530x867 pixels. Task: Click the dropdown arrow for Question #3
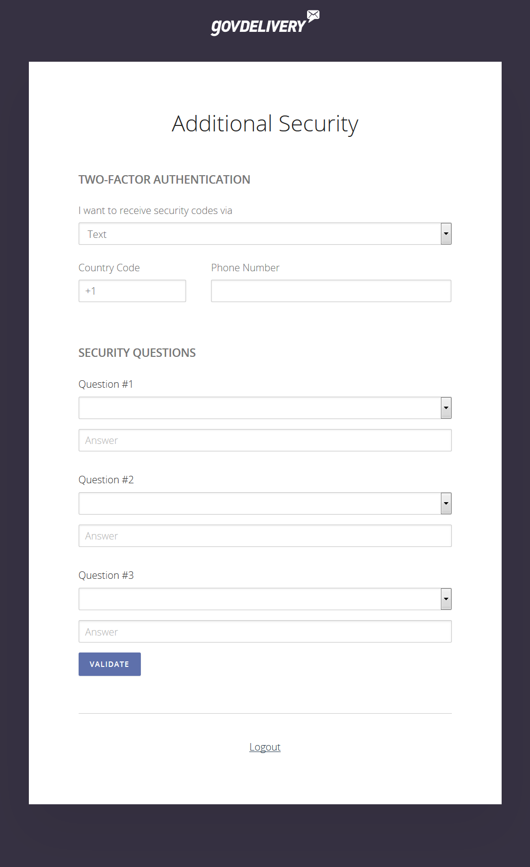pyautogui.click(x=446, y=599)
